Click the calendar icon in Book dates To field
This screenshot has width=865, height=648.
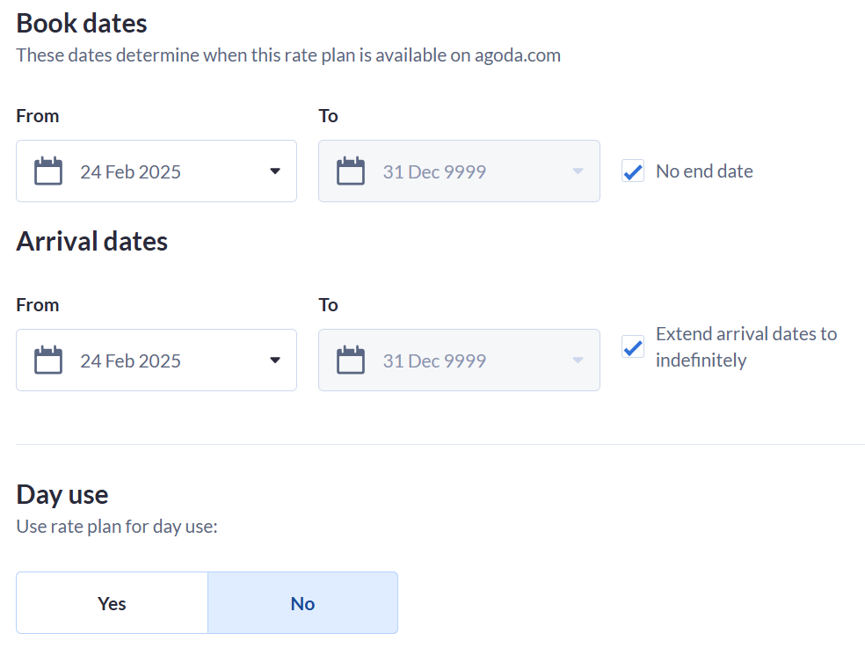[x=351, y=171]
